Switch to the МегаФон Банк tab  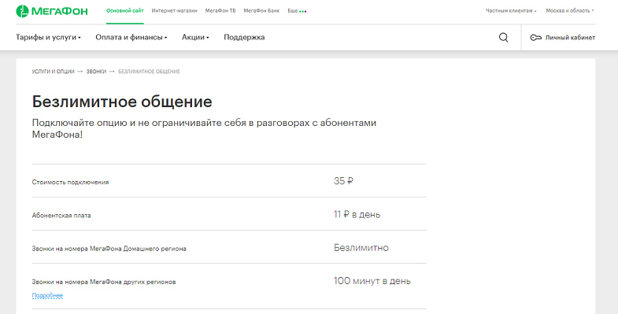(261, 11)
